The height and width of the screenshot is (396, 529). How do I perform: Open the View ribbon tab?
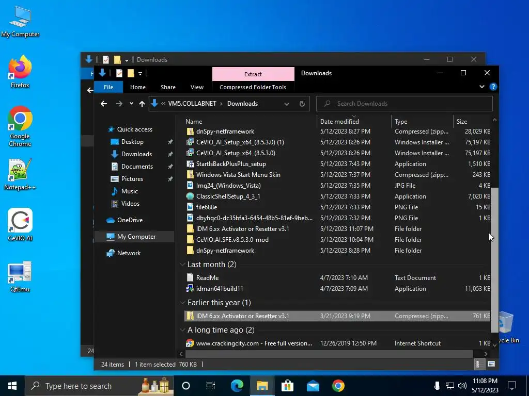[197, 87]
